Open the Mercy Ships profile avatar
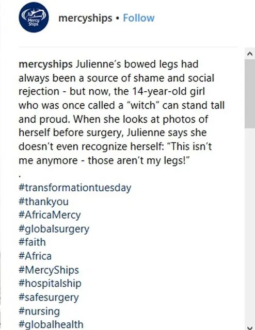Viewport: 255px width, 330px height. [x=34, y=18]
